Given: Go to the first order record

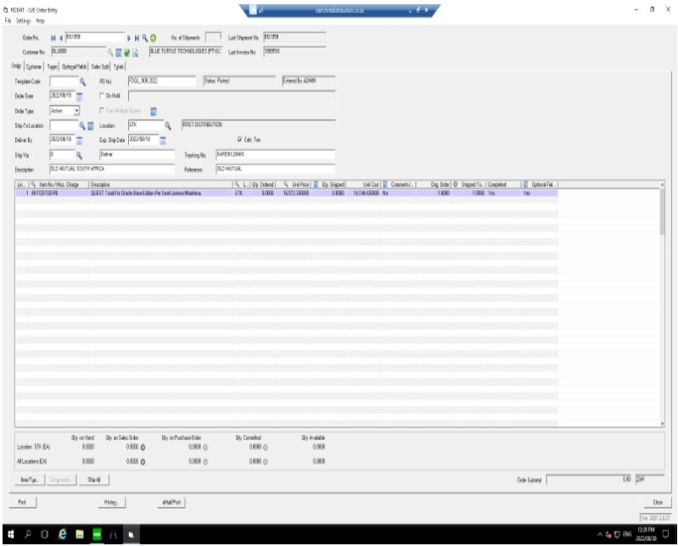Looking at the screenshot, I should coord(52,38).
